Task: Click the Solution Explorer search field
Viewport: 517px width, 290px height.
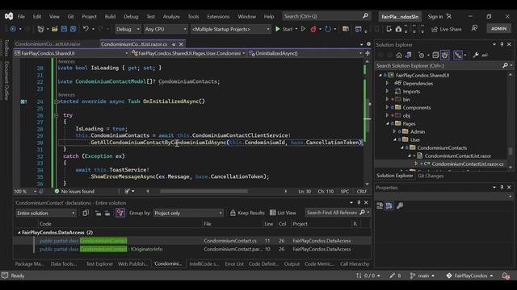Action: pyautogui.click(x=439, y=66)
